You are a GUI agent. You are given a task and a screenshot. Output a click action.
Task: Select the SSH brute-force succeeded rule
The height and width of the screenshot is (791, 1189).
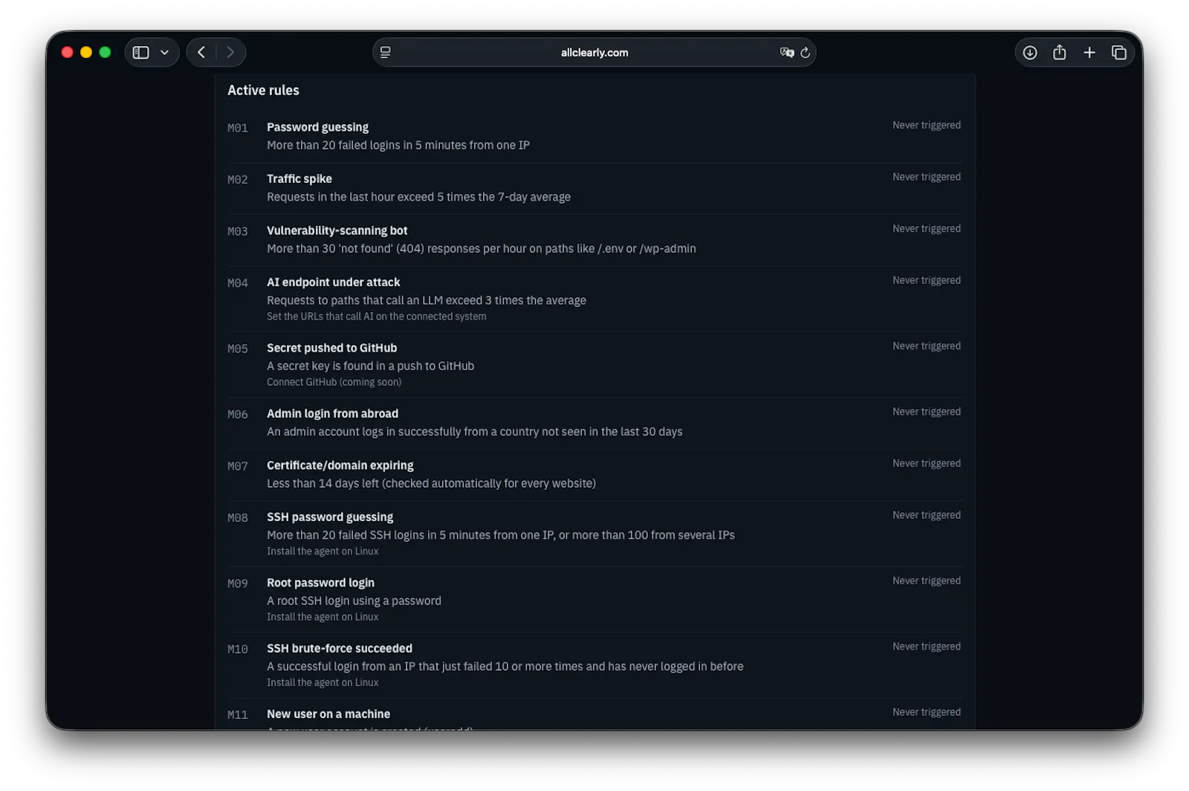tap(339, 648)
